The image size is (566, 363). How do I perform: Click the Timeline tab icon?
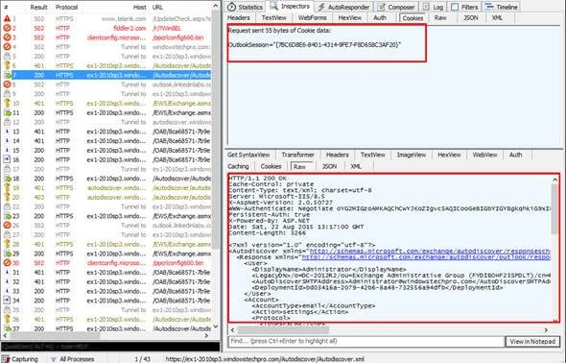click(489, 7)
